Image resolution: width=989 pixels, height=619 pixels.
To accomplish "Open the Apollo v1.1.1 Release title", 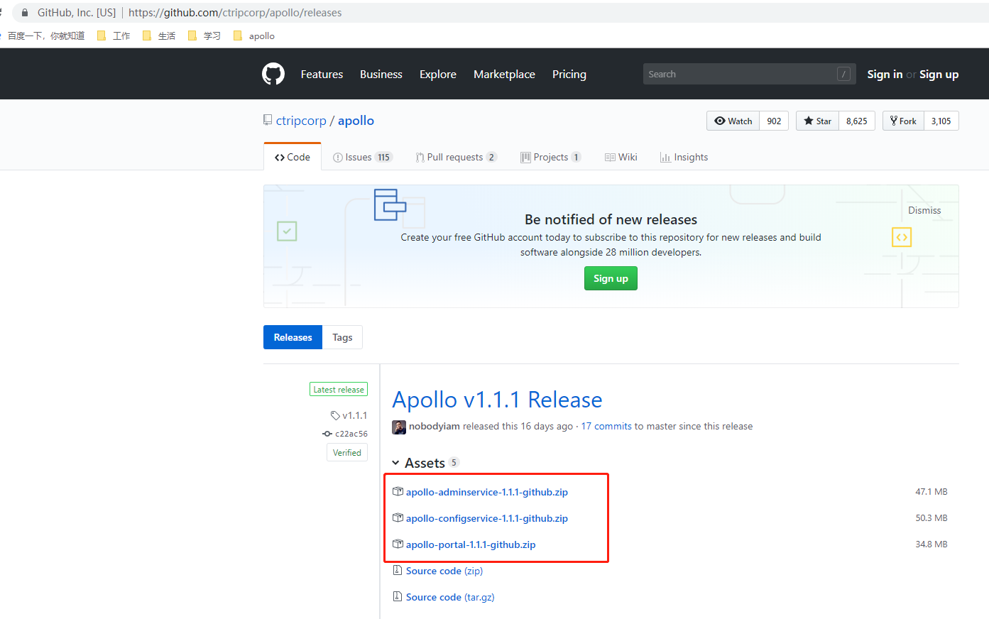I will [497, 400].
